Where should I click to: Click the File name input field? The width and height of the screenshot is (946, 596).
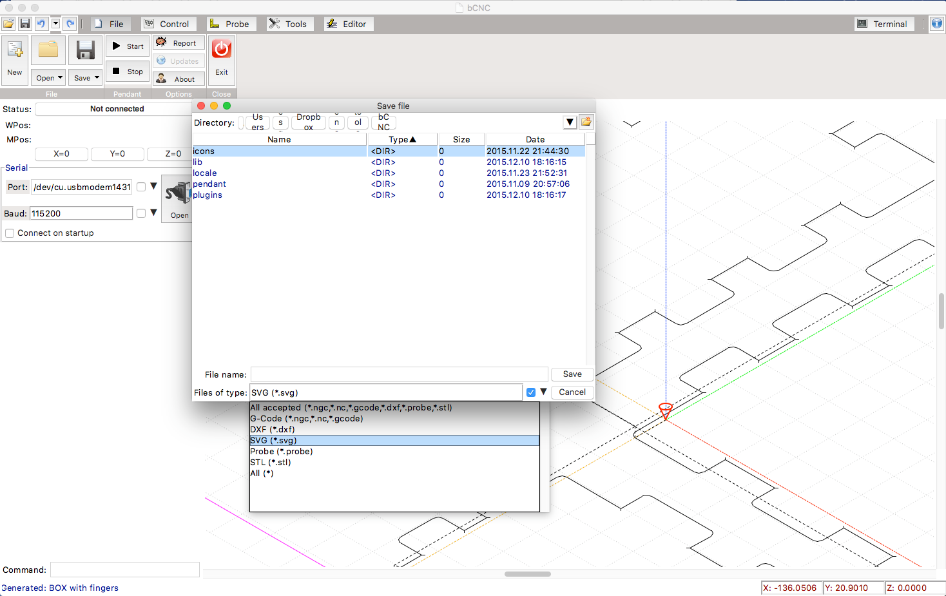[x=399, y=374]
